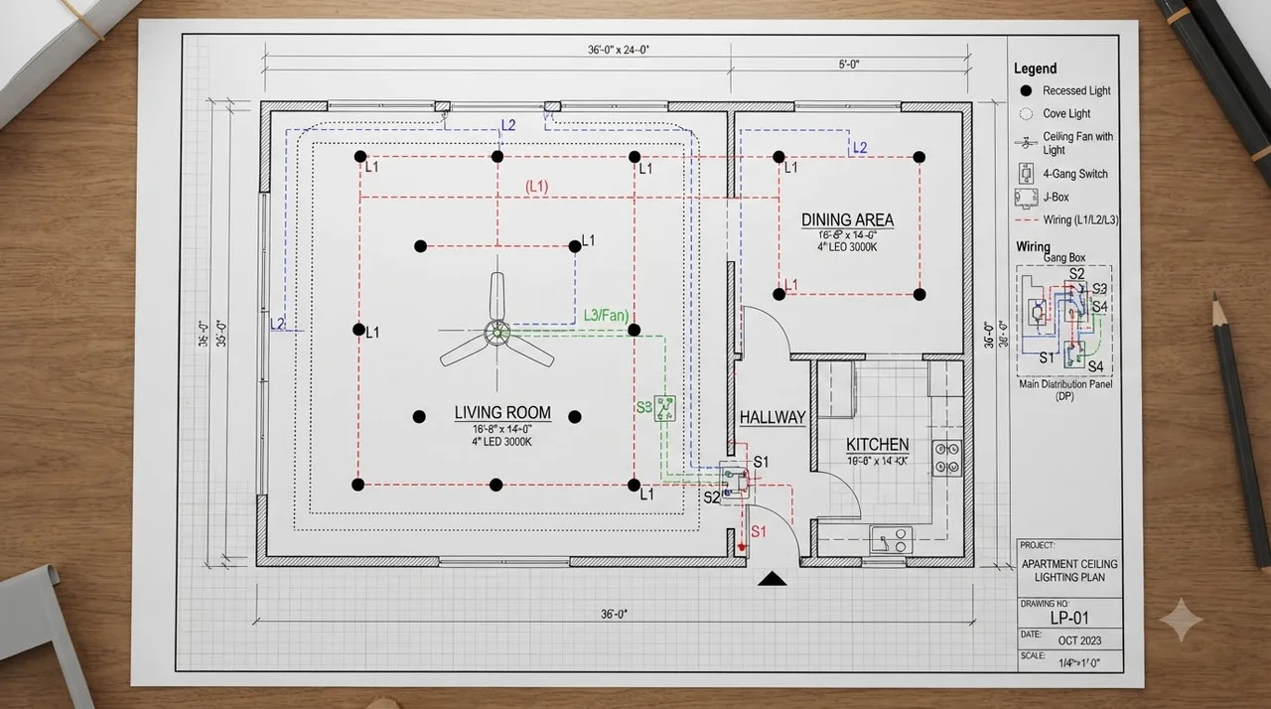Select the DINING AREA room label

(x=847, y=219)
